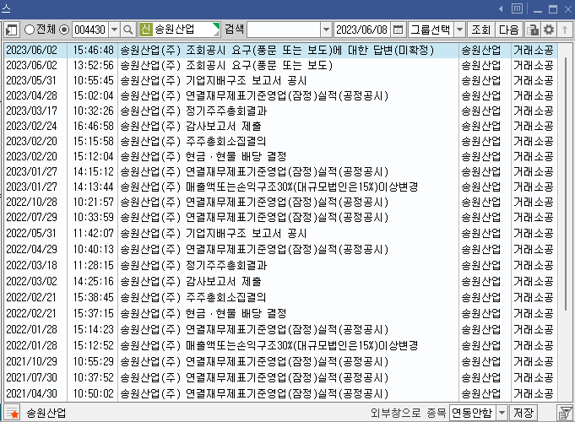Click the copy/export icon beside 다음

click(533, 30)
